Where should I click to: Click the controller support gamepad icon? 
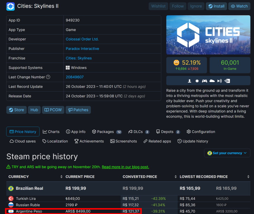[204, 81]
